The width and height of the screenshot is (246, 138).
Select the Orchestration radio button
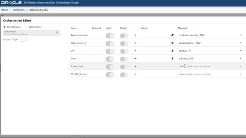click(x=4, y=27)
